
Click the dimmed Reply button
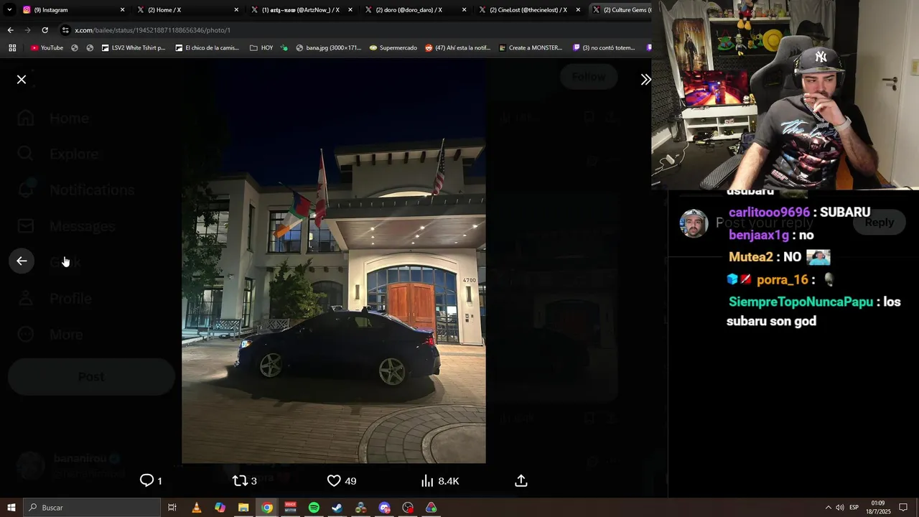(879, 223)
